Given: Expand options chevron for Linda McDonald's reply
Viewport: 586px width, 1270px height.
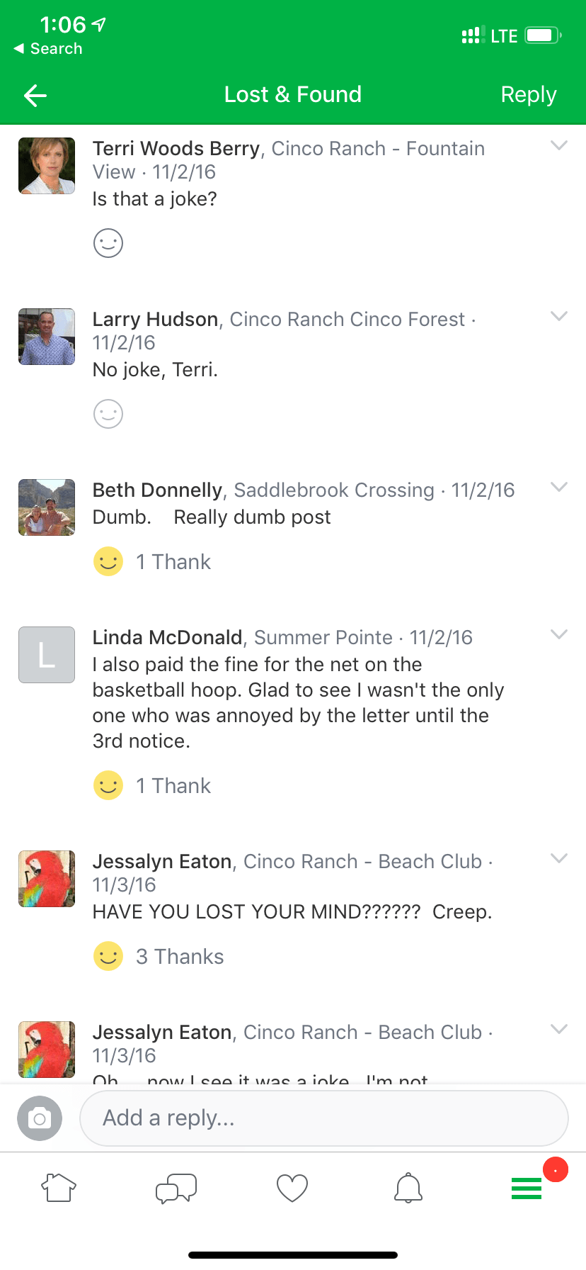Looking at the screenshot, I should coord(559,634).
